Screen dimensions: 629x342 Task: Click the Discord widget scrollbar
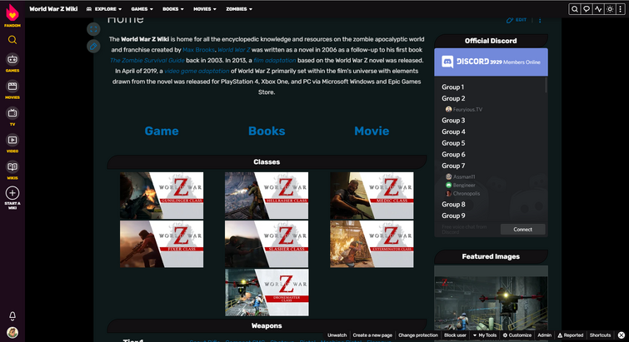(546, 86)
